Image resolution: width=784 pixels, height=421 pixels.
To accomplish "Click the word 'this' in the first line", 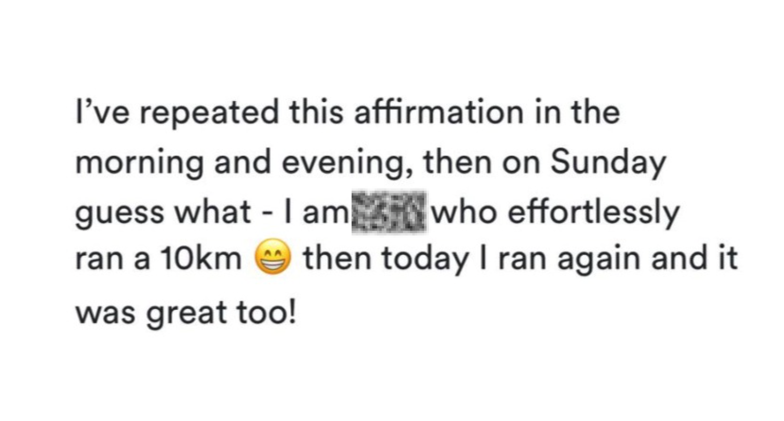I will coord(316,112).
